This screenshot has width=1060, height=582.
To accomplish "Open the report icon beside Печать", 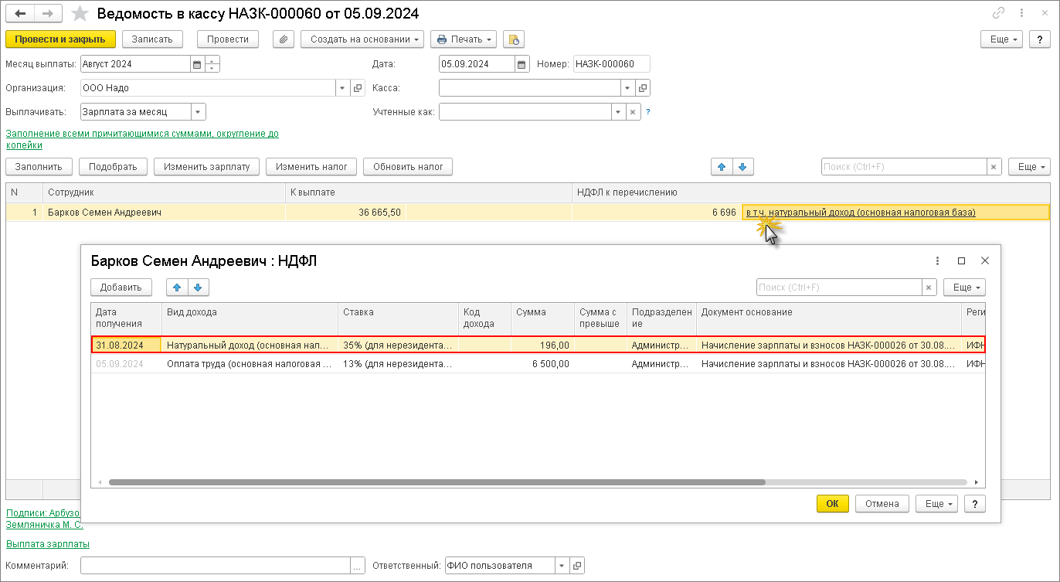I will 514,39.
